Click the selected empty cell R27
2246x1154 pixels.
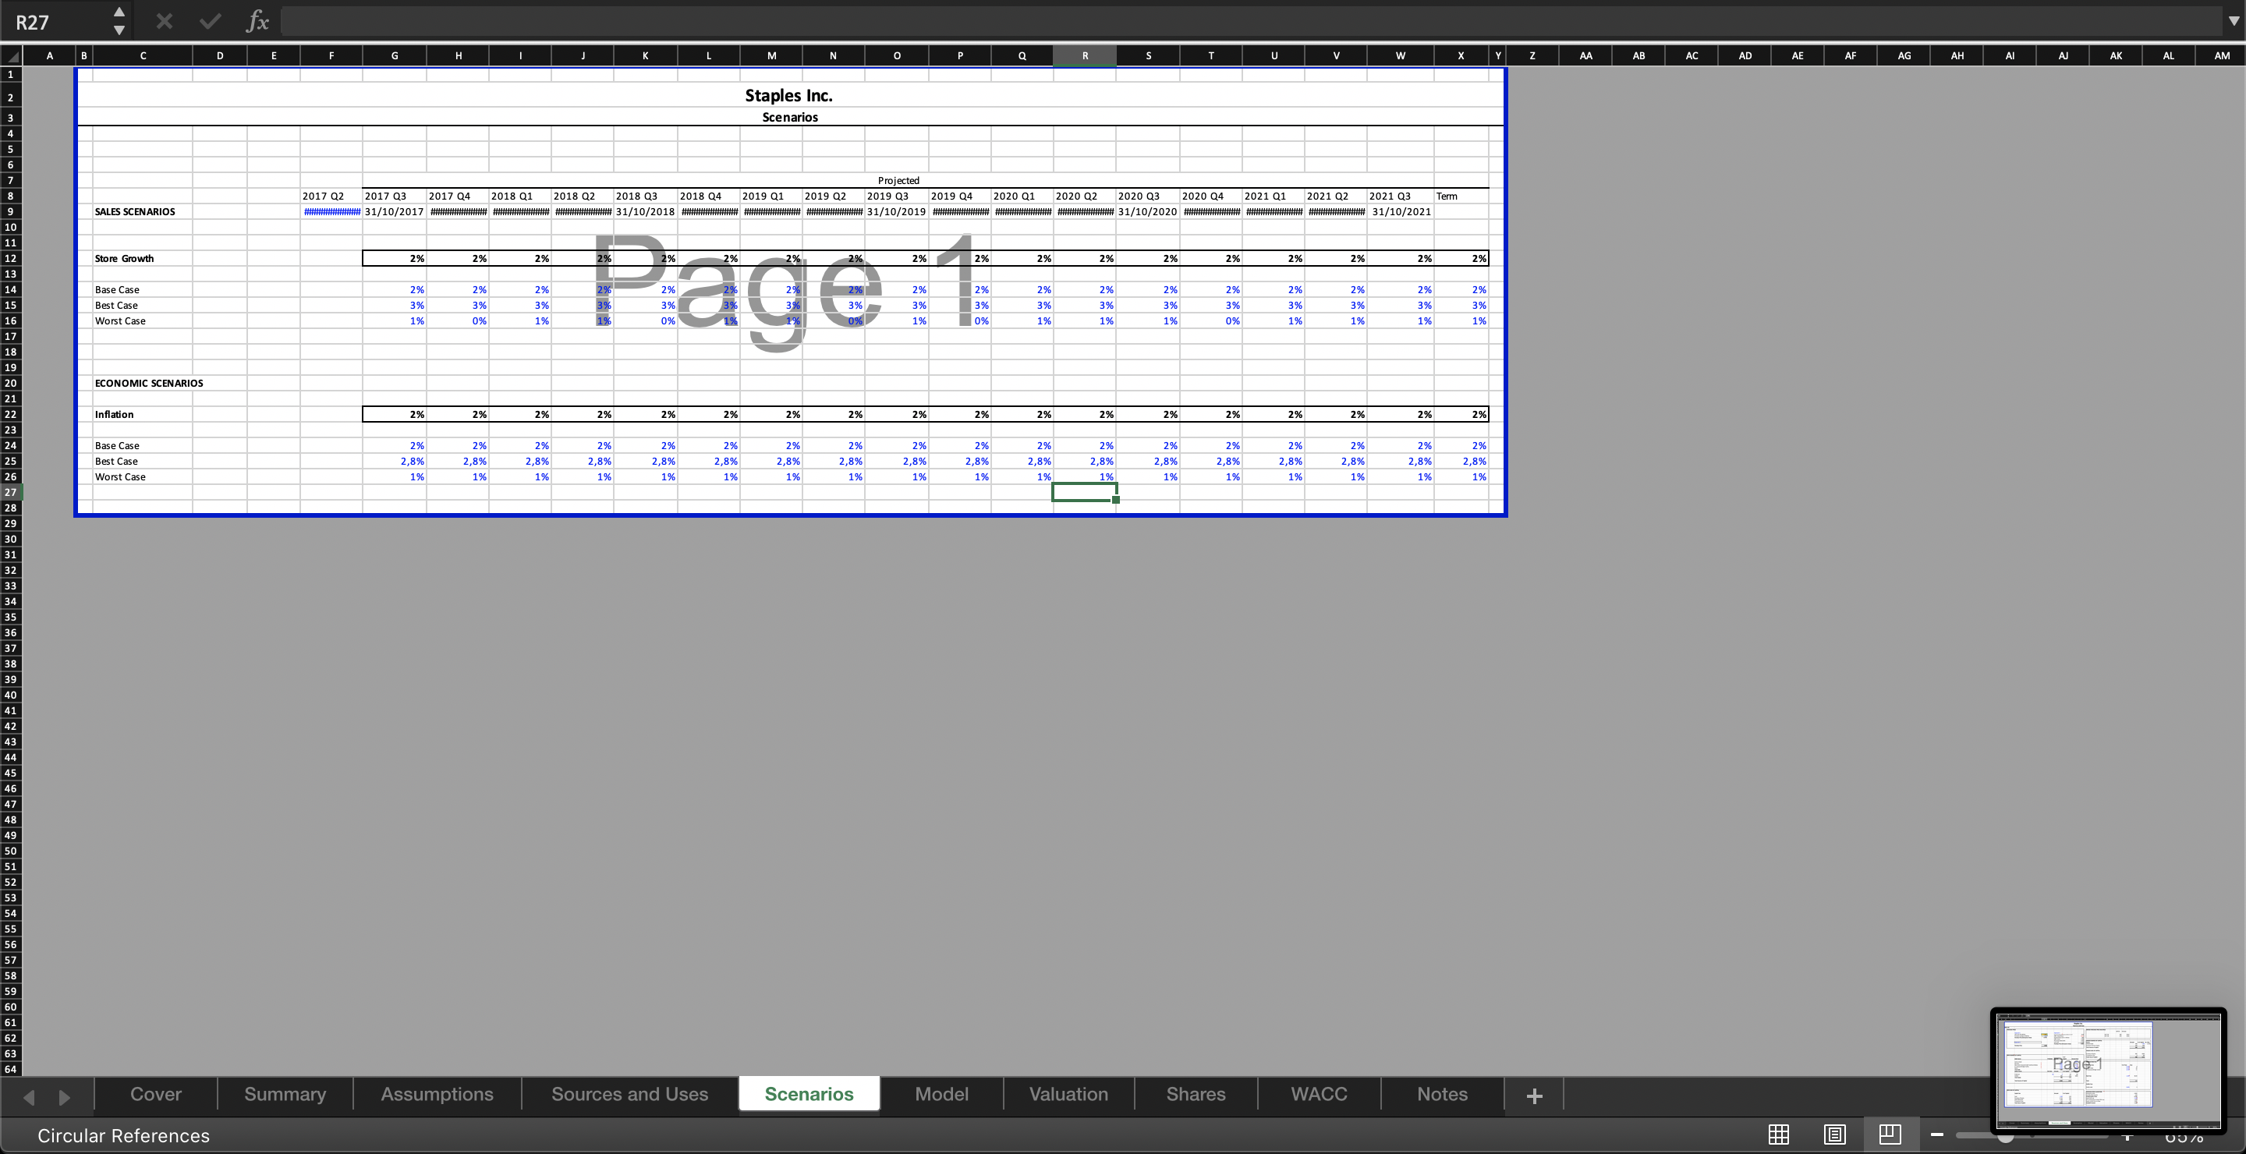click(1085, 493)
